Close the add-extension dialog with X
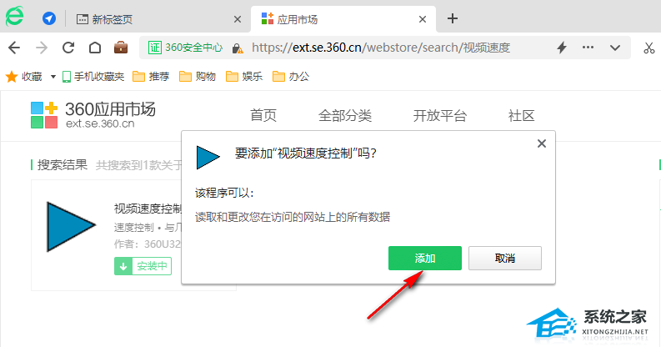The height and width of the screenshot is (347, 661). 542,143
